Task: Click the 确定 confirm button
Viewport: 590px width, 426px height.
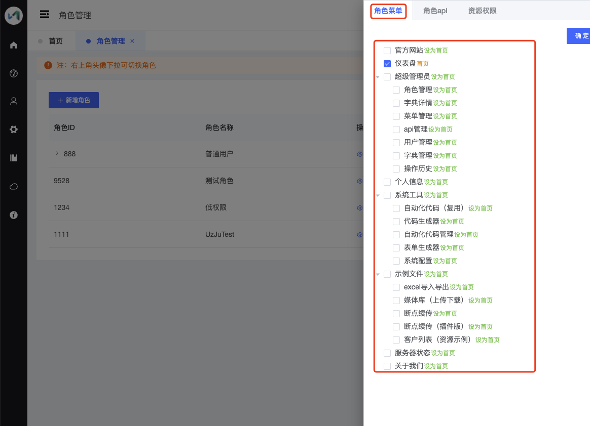Action: (578, 36)
